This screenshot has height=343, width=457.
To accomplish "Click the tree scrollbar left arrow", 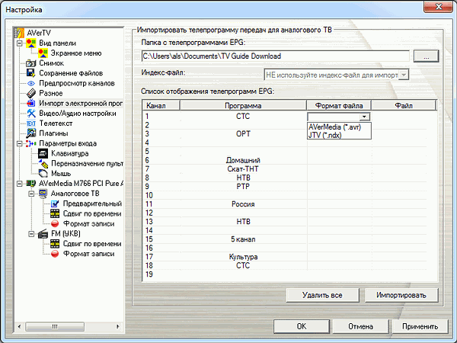I will [19, 326].
